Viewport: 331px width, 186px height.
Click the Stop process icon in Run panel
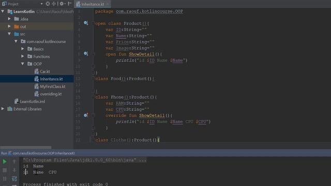click(5, 170)
